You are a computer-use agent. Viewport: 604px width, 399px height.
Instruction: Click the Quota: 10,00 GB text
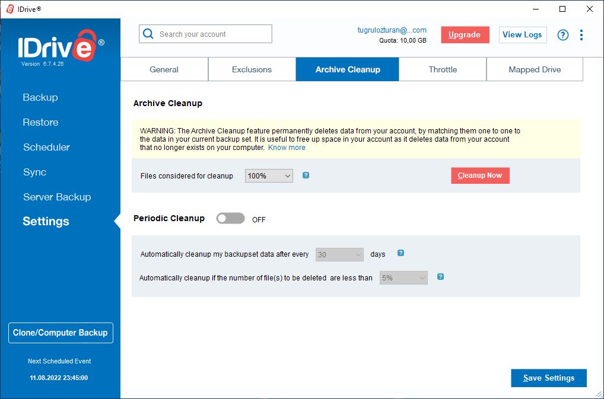(402, 40)
